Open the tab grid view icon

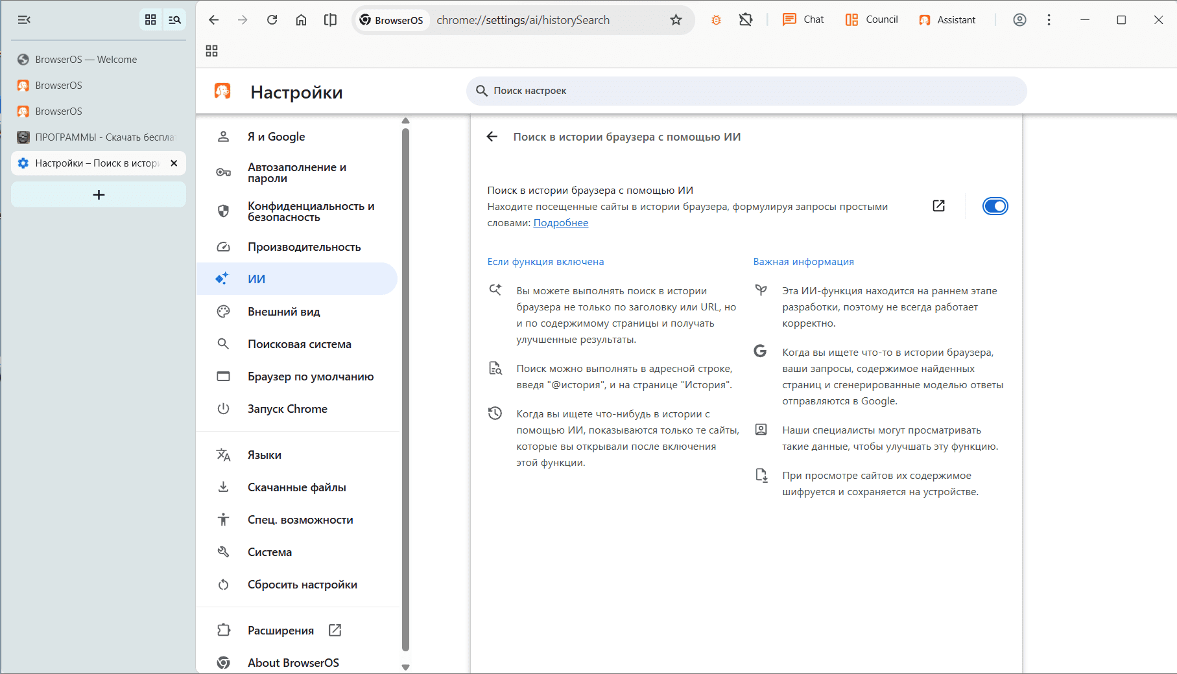(x=150, y=20)
